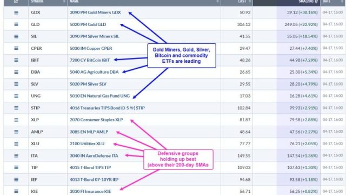Screen dimensions: 346x195
Task: Open the KIE row menu icon
Action: [16, 191]
